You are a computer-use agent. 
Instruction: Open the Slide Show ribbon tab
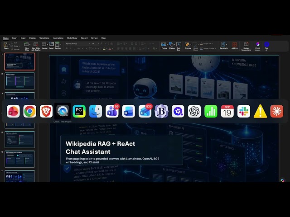tap(72, 38)
